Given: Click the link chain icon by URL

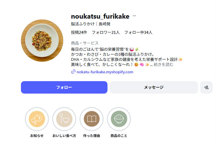Looking at the screenshot, I should pos(73,72).
